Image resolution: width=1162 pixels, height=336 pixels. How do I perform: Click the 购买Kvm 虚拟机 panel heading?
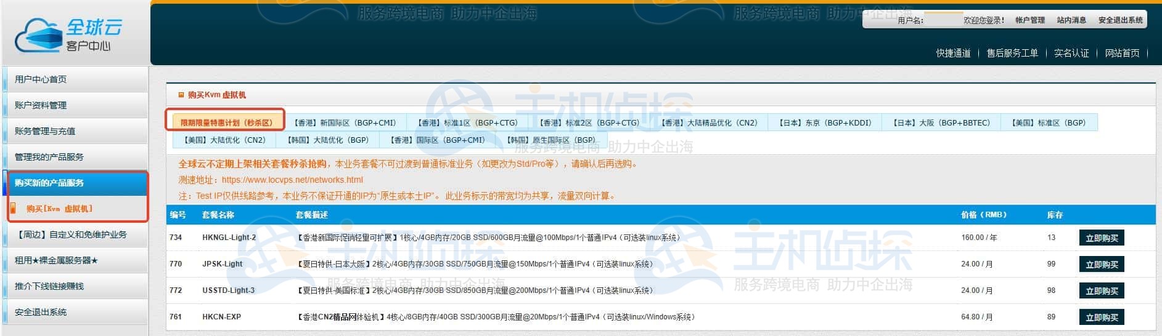click(x=217, y=95)
